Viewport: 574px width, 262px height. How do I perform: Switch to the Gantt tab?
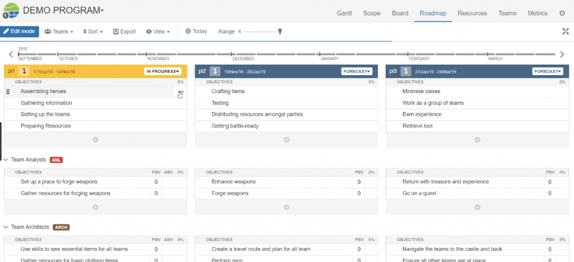tap(345, 13)
